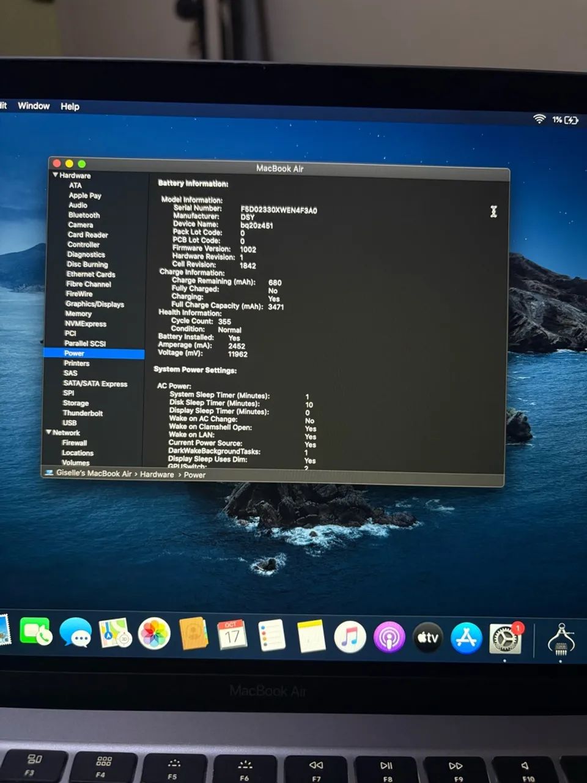The width and height of the screenshot is (587, 783).
Task: Open the FaceTime app in the Dock
Action: point(36,632)
